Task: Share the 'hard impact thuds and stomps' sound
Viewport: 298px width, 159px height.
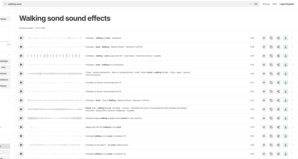Action: coord(278,56)
